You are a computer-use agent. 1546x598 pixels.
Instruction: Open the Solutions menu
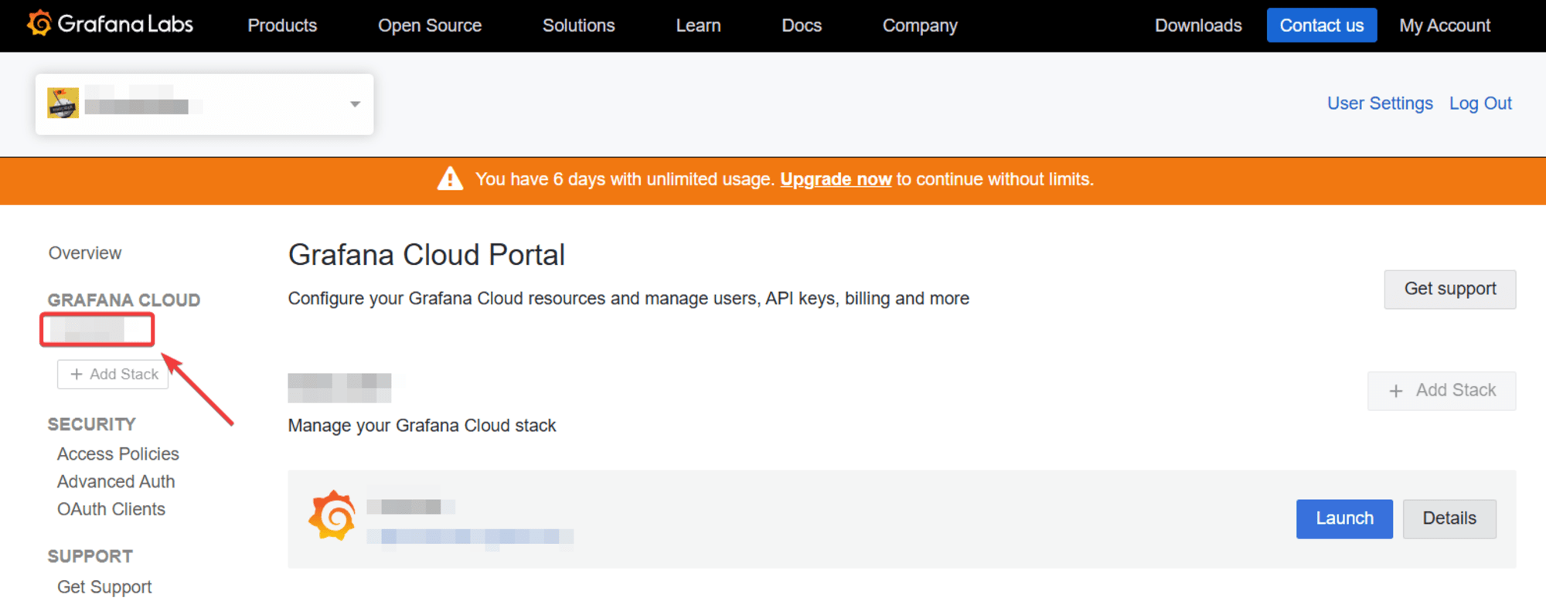578,25
